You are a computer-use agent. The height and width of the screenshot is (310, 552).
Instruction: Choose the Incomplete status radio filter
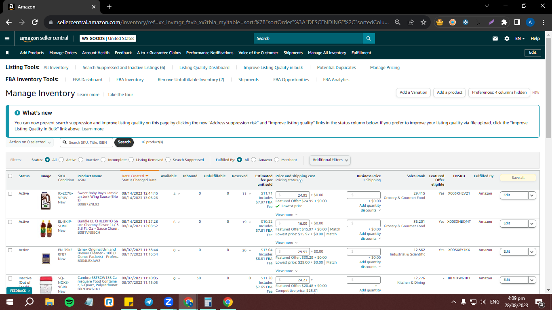(x=103, y=160)
